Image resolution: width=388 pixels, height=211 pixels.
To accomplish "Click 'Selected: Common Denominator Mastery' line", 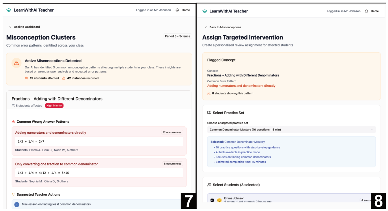I will tap(237, 142).
